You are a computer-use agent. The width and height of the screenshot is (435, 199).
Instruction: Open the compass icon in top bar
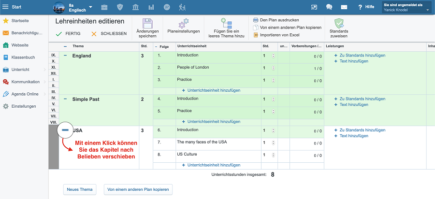tap(167, 7)
